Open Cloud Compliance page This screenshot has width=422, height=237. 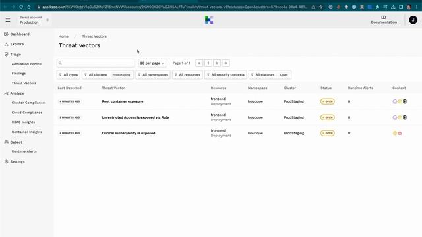27,113
